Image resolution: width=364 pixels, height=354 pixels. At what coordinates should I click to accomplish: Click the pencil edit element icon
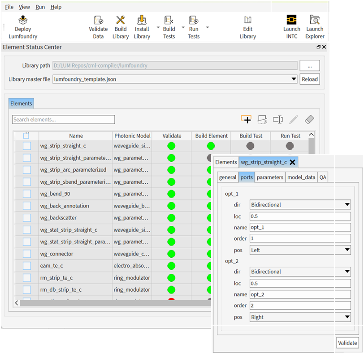click(x=294, y=120)
